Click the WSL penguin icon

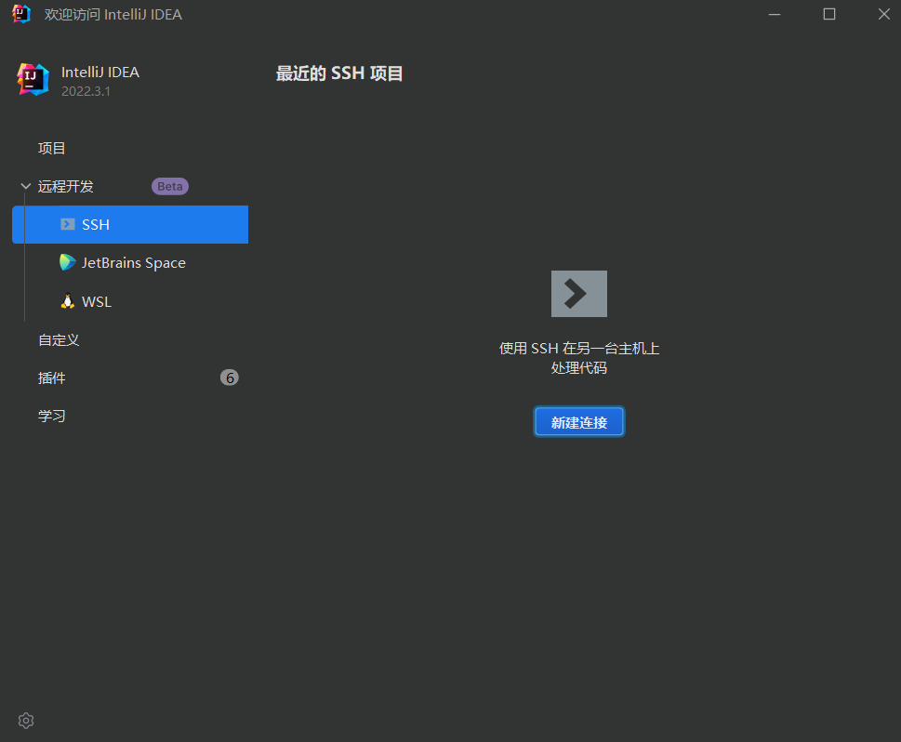pyautogui.click(x=68, y=301)
